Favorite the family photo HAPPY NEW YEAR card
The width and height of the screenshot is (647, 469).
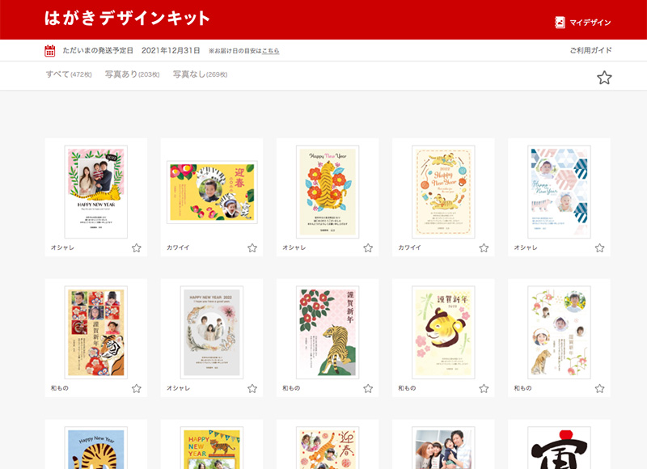(137, 248)
